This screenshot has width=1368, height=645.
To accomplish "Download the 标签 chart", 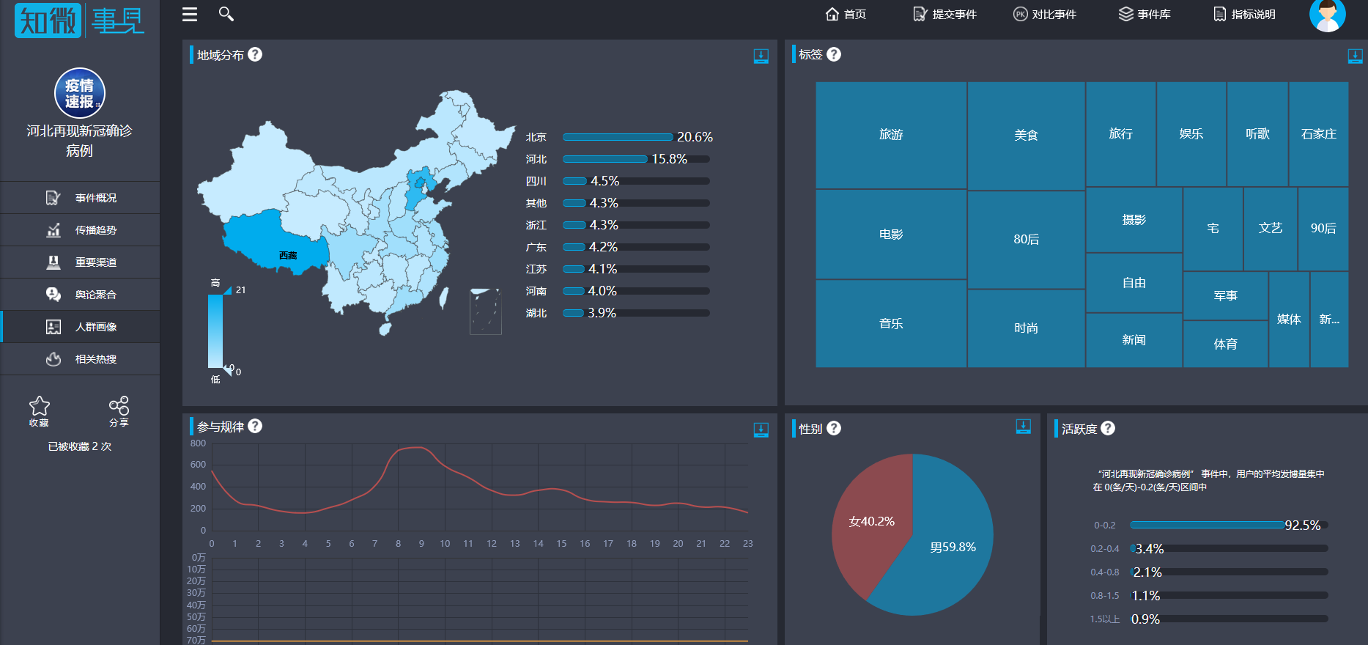I will click(1355, 56).
